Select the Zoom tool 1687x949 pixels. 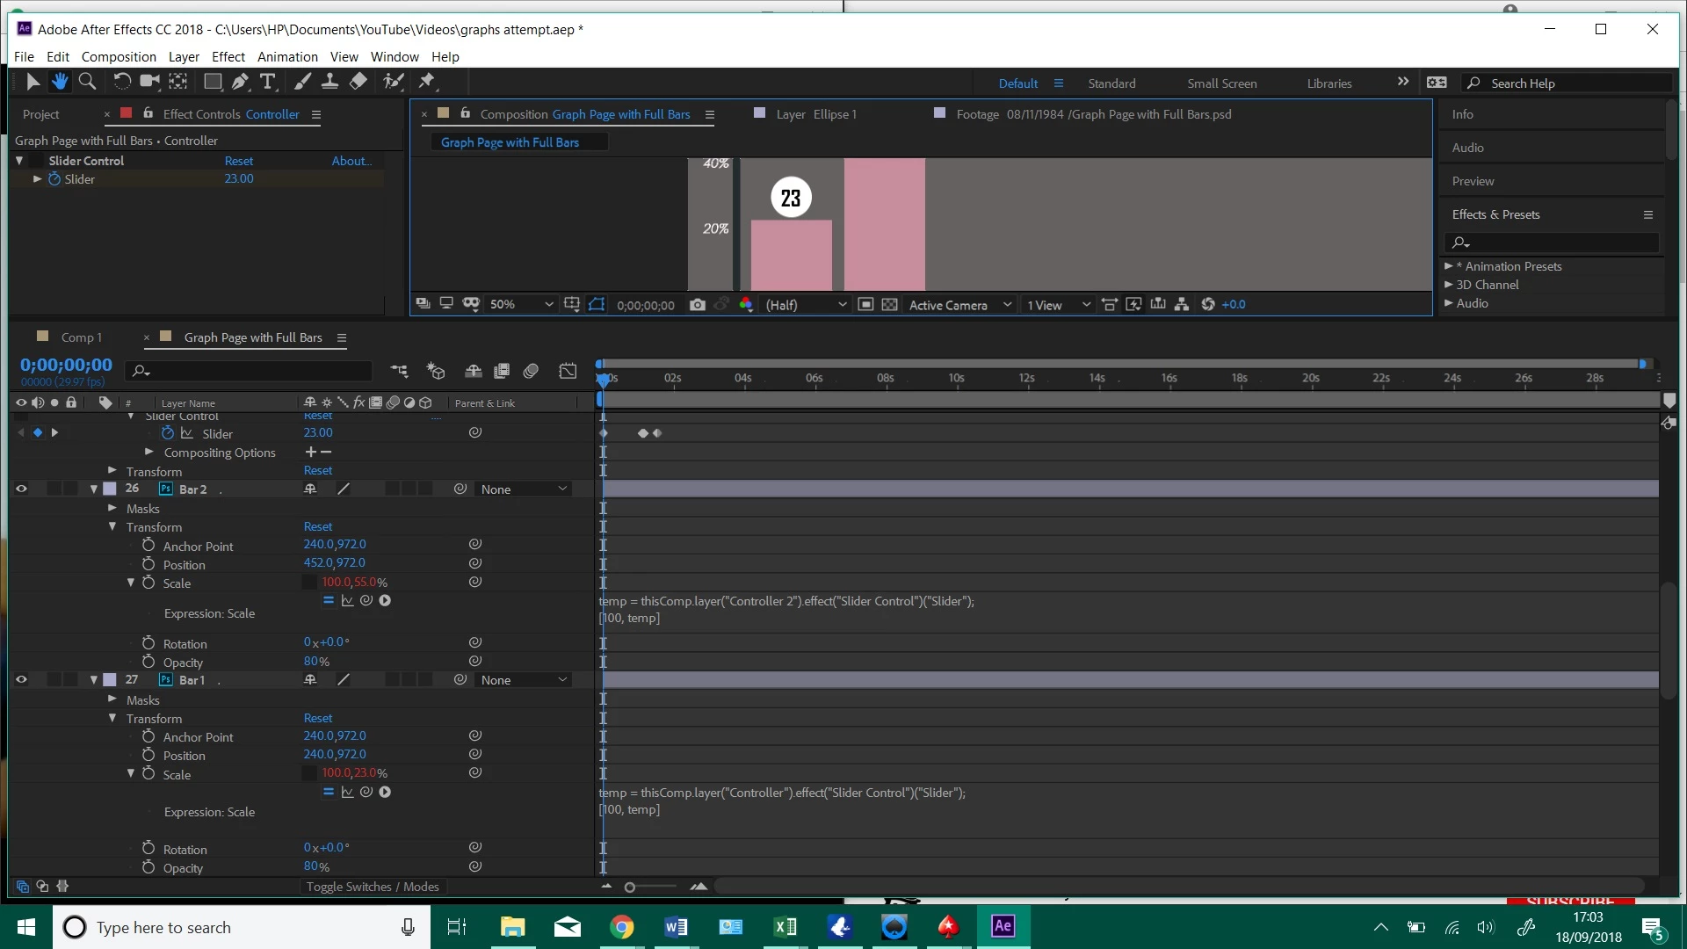pyautogui.click(x=87, y=82)
